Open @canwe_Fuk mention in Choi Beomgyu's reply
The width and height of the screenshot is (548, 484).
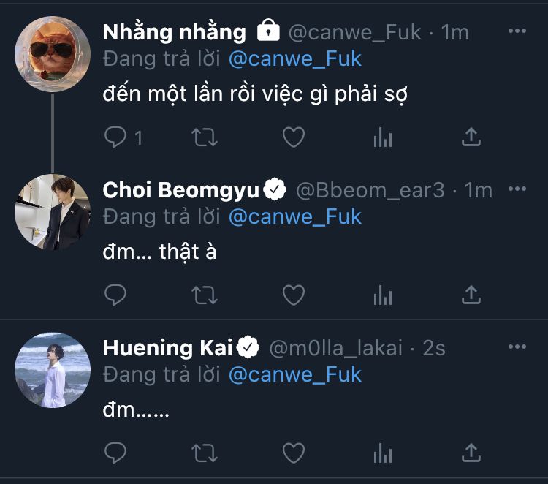[294, 216]
